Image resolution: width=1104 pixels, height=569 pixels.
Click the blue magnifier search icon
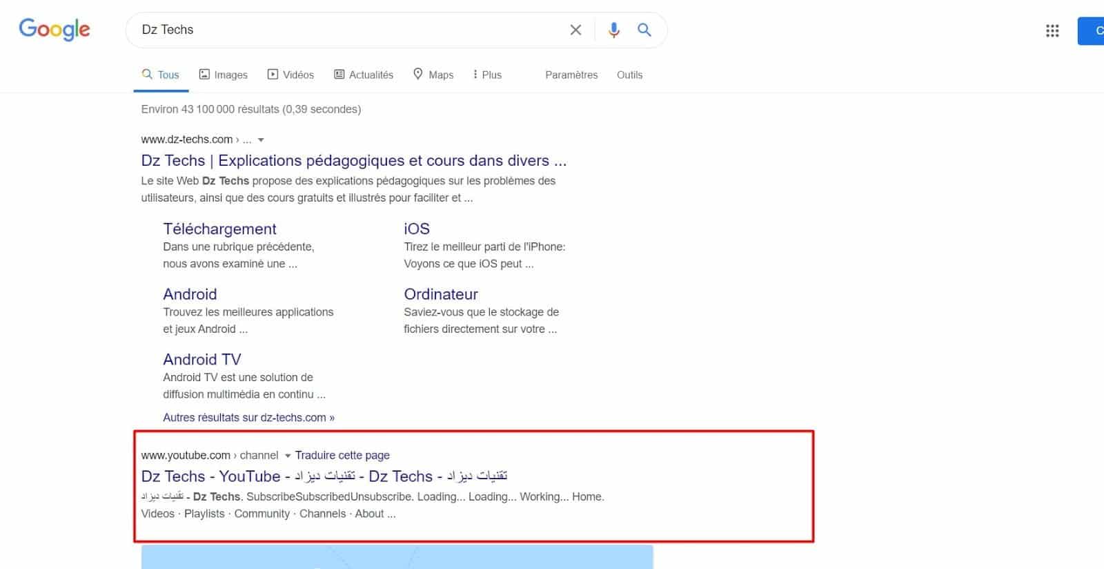[x=644, y=30]
